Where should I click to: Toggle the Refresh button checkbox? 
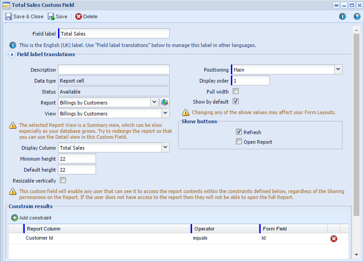[239, 132]
